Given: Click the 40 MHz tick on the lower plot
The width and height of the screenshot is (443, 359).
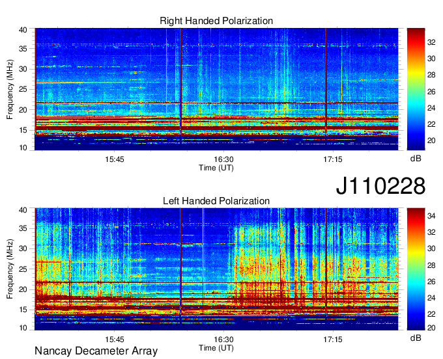Looking at the screenshot, I should click(x=23, y=210).
